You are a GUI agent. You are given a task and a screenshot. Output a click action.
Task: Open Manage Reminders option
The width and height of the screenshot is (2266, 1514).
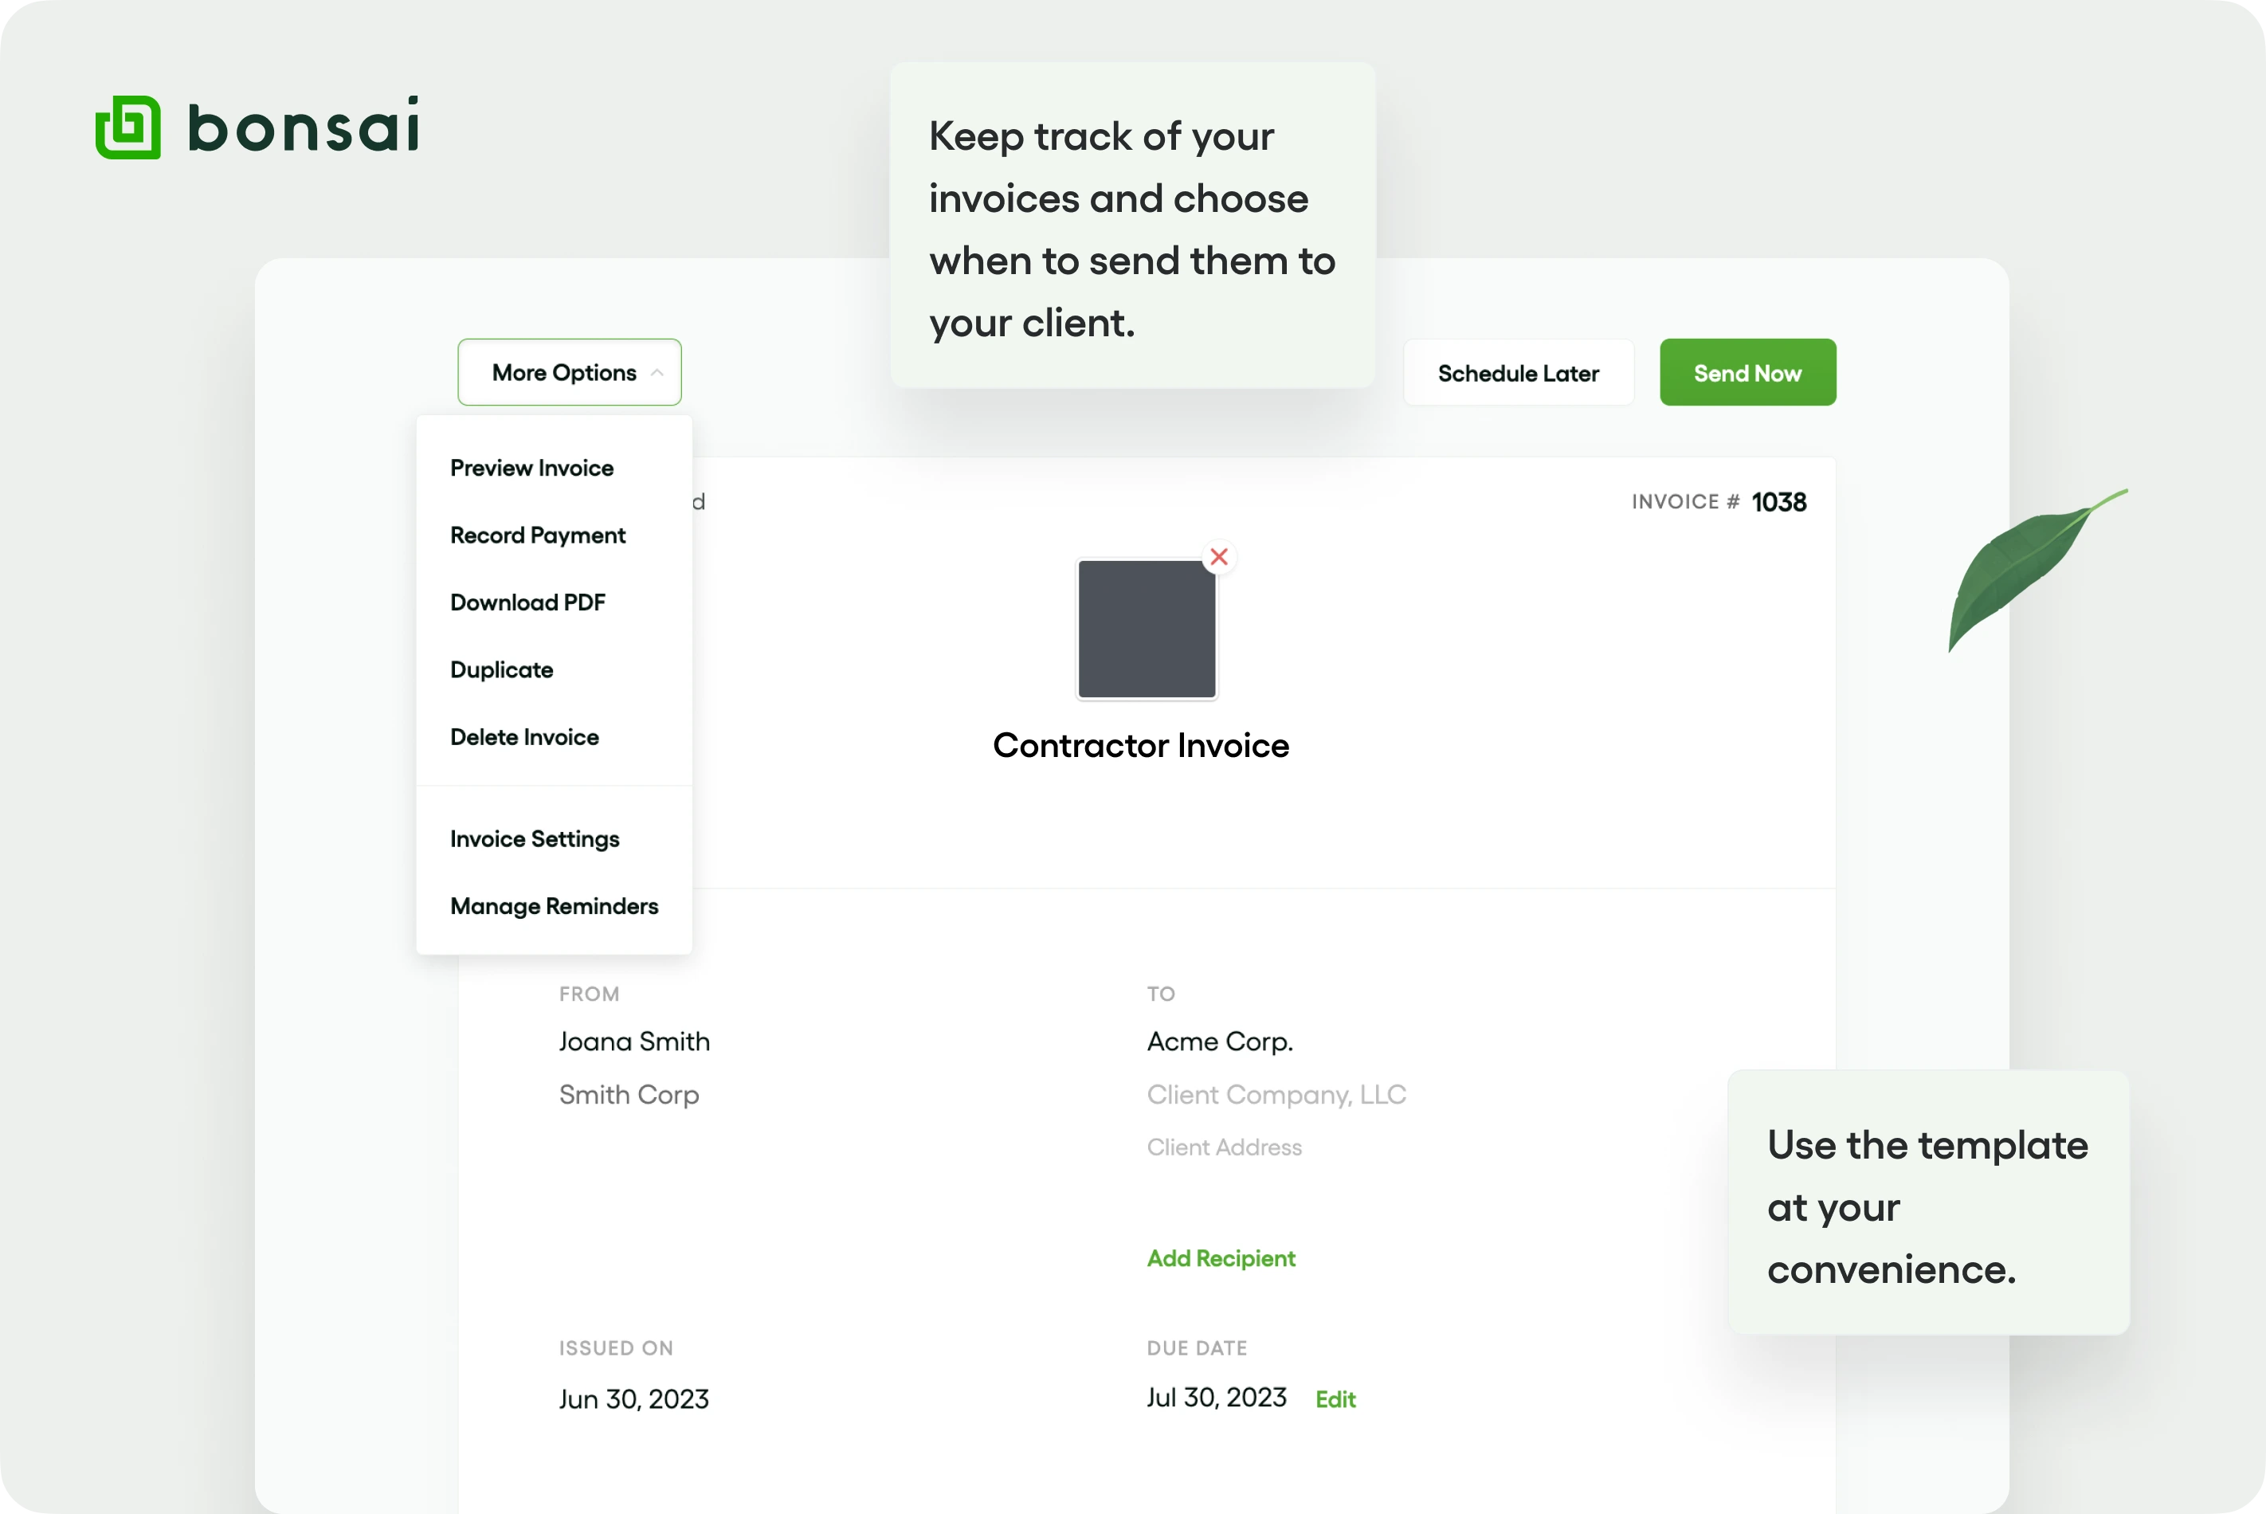[x=553, y=907]
